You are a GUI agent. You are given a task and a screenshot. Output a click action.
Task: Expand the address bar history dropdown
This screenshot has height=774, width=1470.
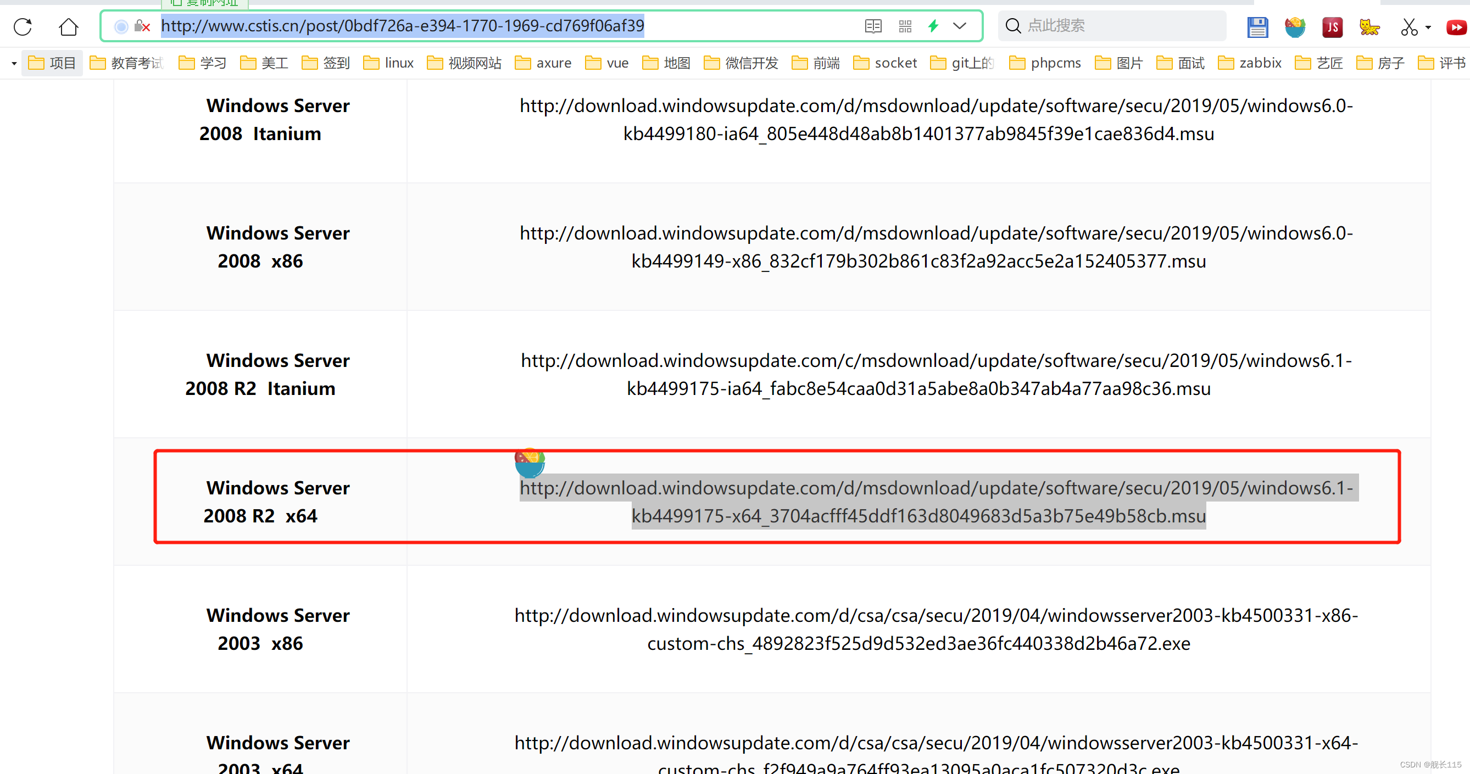[960, 26]
